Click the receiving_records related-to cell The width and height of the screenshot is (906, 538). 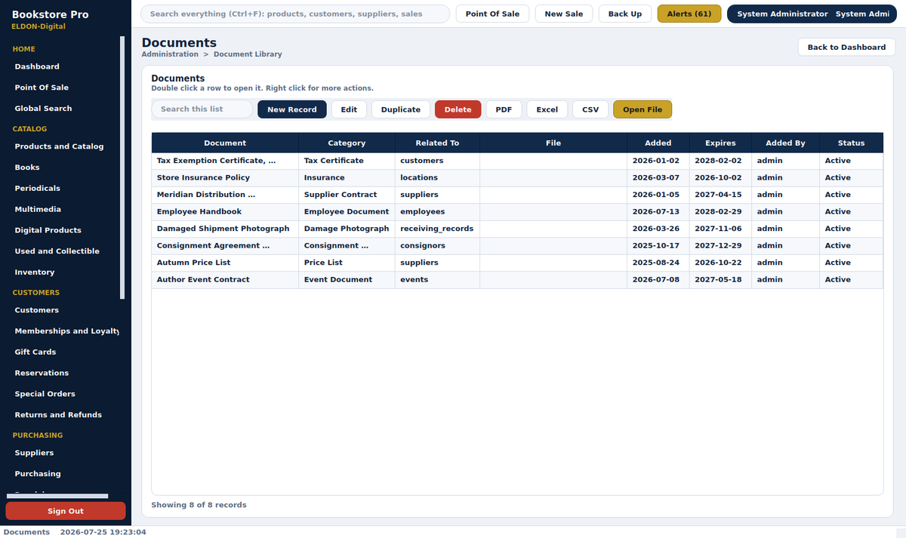click(437, 229)
